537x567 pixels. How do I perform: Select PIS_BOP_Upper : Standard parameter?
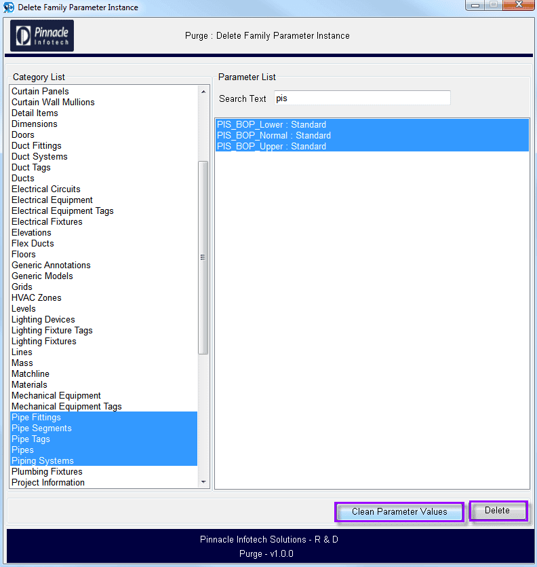pos(372,147)
